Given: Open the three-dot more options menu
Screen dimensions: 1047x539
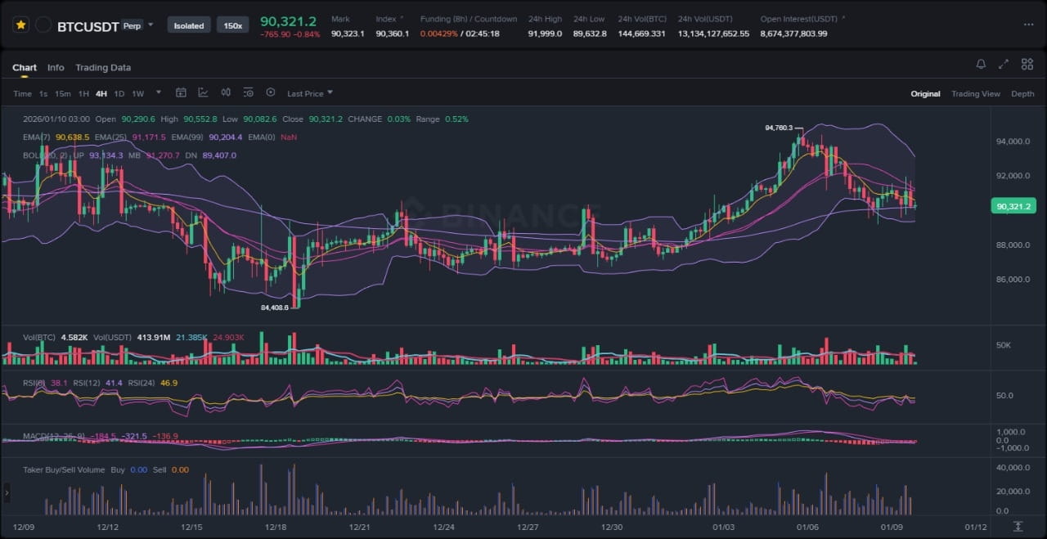Looking at the screenshot, I should click(x=1028, y=25).
